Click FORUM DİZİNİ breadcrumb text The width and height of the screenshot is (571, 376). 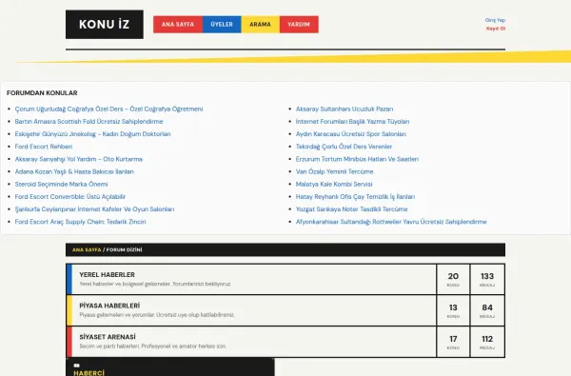[124, 250]
